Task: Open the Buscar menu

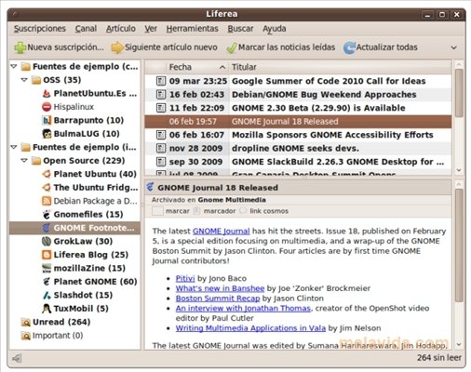Action: [x=240, y=29]
